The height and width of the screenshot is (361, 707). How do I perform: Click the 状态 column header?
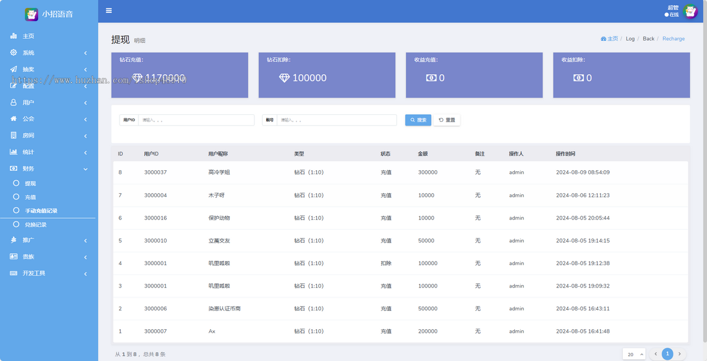tap(385, 154)
